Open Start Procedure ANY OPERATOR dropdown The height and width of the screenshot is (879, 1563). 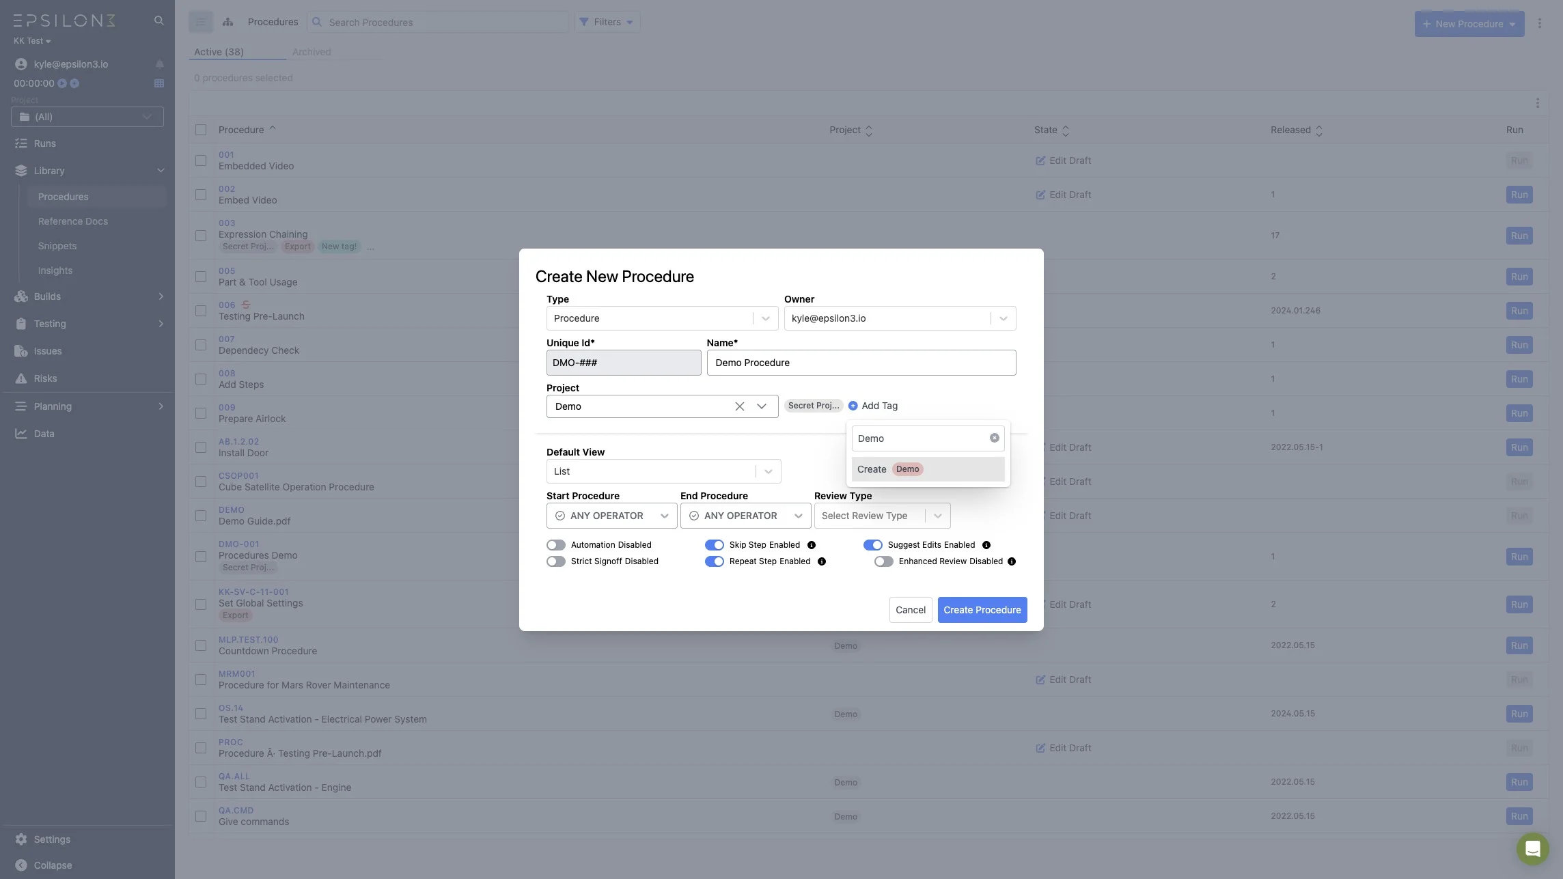[x=611, y=516]
